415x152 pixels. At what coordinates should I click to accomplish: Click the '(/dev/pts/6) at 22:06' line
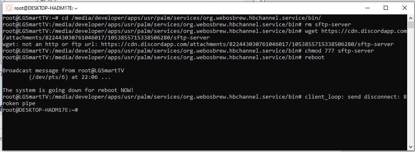(69, 77)
